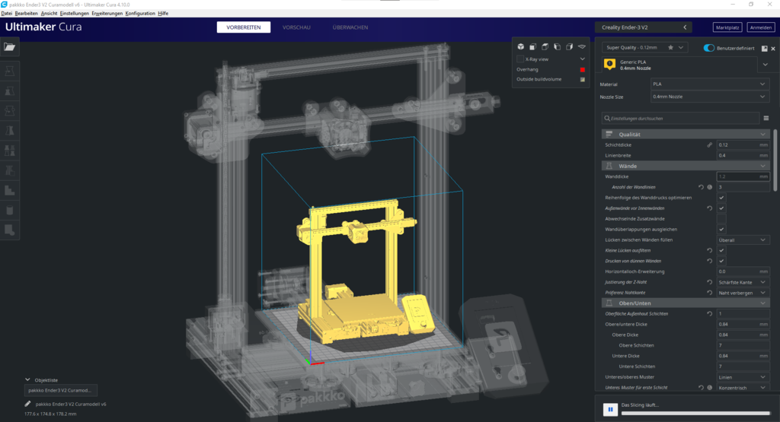Open Unteres/oberes Muster dropdown

pos(743,377)
